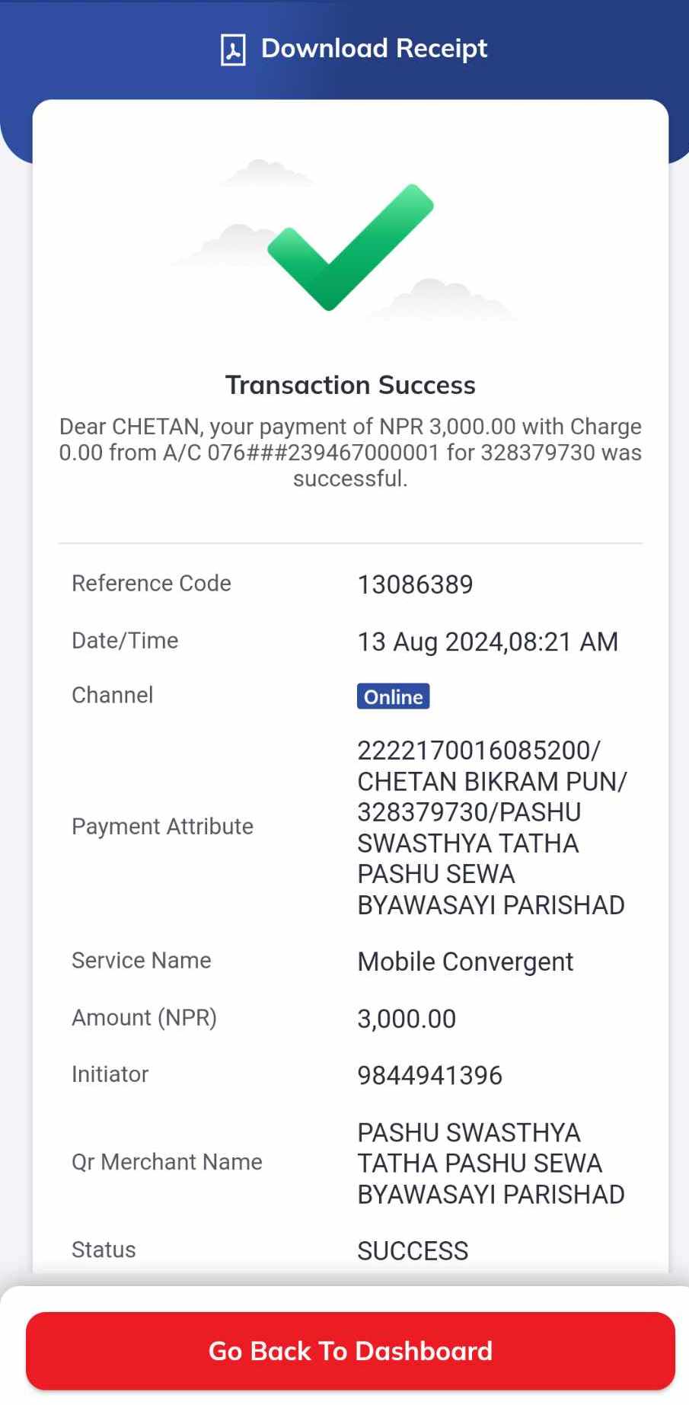Screen dimensions: 689x1405
Task: Select the Online channel badge
Action: pos(393,696)
